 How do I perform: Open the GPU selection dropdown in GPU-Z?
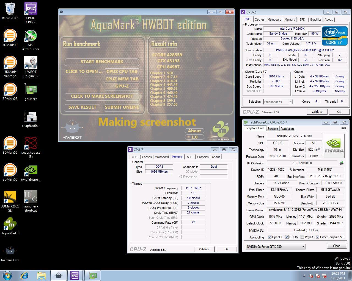coord(276,246)
